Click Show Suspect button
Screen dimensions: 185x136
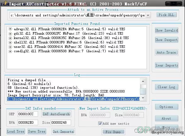click(166, 40)
